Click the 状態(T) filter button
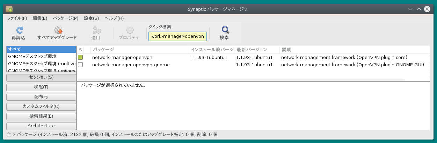This screenshot has width=437, height=143. (41, 87)
